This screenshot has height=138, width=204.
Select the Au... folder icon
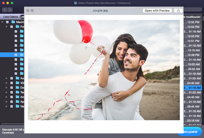click(x=17, y=78)
